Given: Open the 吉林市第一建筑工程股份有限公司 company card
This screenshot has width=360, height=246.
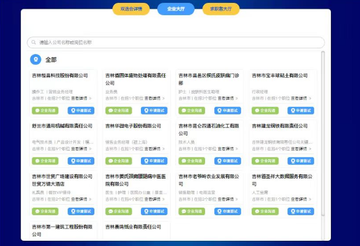Looking at the screenshot, I should 62,230.
